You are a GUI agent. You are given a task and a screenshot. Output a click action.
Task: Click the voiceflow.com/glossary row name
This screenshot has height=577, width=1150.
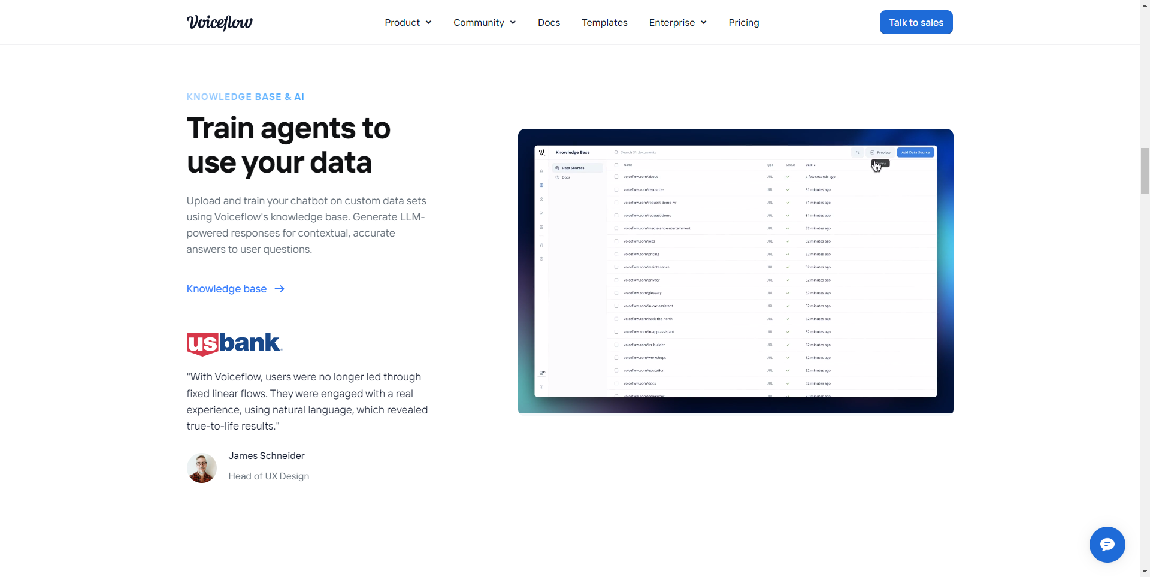pyautogui.click(x=643, y=293)
